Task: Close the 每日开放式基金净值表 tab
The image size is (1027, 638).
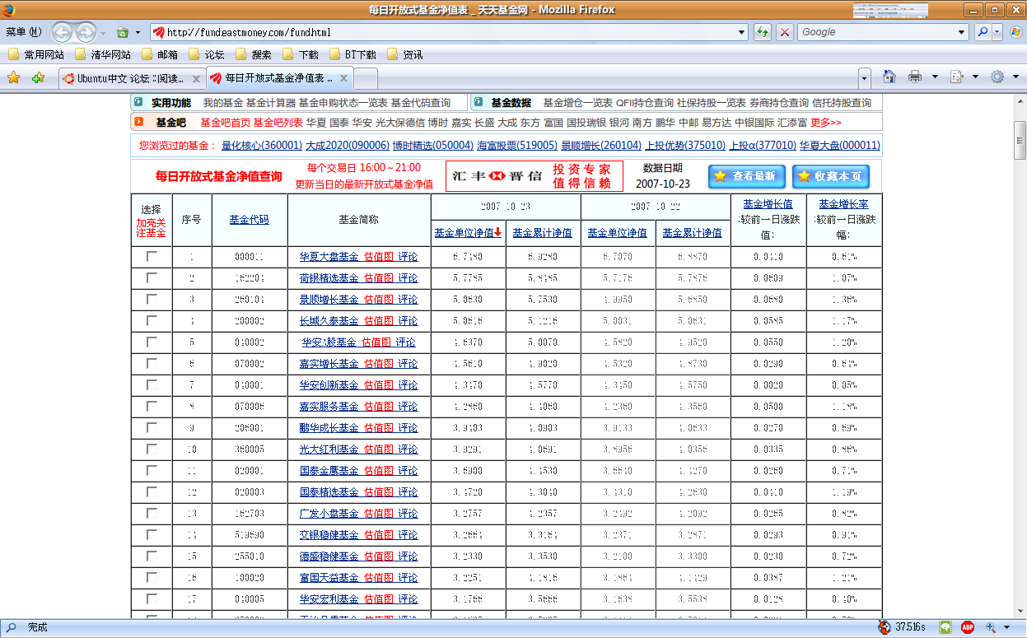Action: (344, 79)
